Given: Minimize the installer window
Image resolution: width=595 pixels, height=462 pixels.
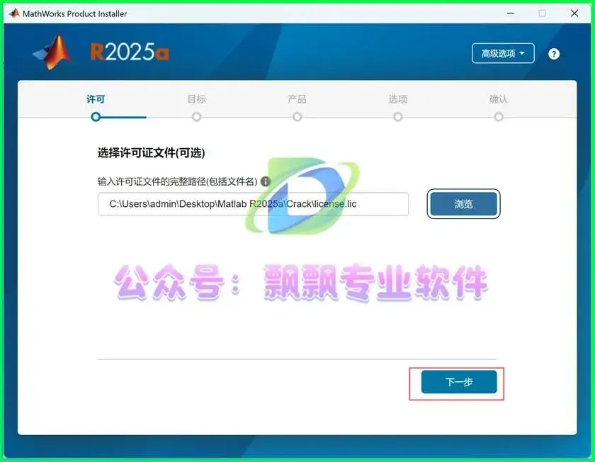Looking at the screenshot, I should click(511, 13).
